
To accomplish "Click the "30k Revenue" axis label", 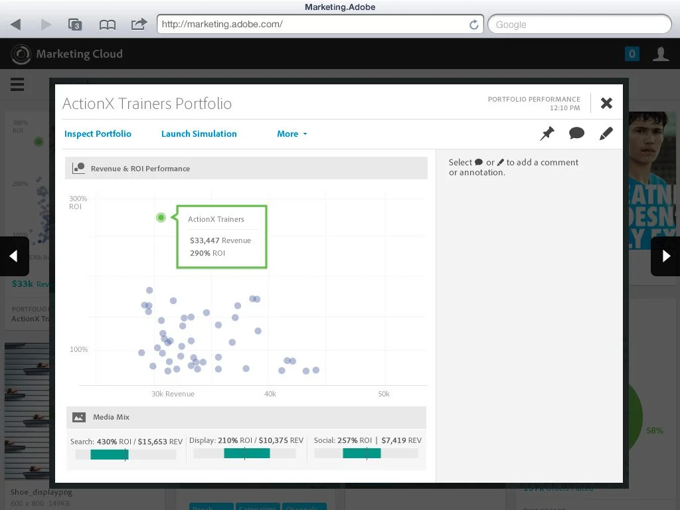I will click(x=173, y=394).
